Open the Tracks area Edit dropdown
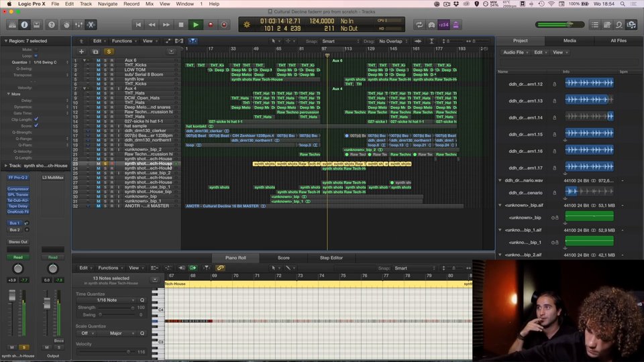644x362 pixels. tap(99, 41)
